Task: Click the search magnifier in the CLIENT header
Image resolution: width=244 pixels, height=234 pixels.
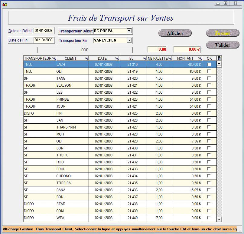Action: pyautogui.click(x=87, y=58)
